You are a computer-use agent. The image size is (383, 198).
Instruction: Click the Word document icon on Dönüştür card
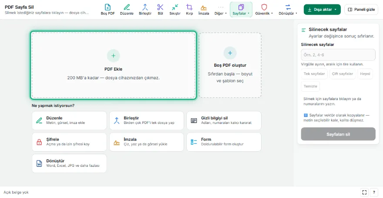point(39,163)
